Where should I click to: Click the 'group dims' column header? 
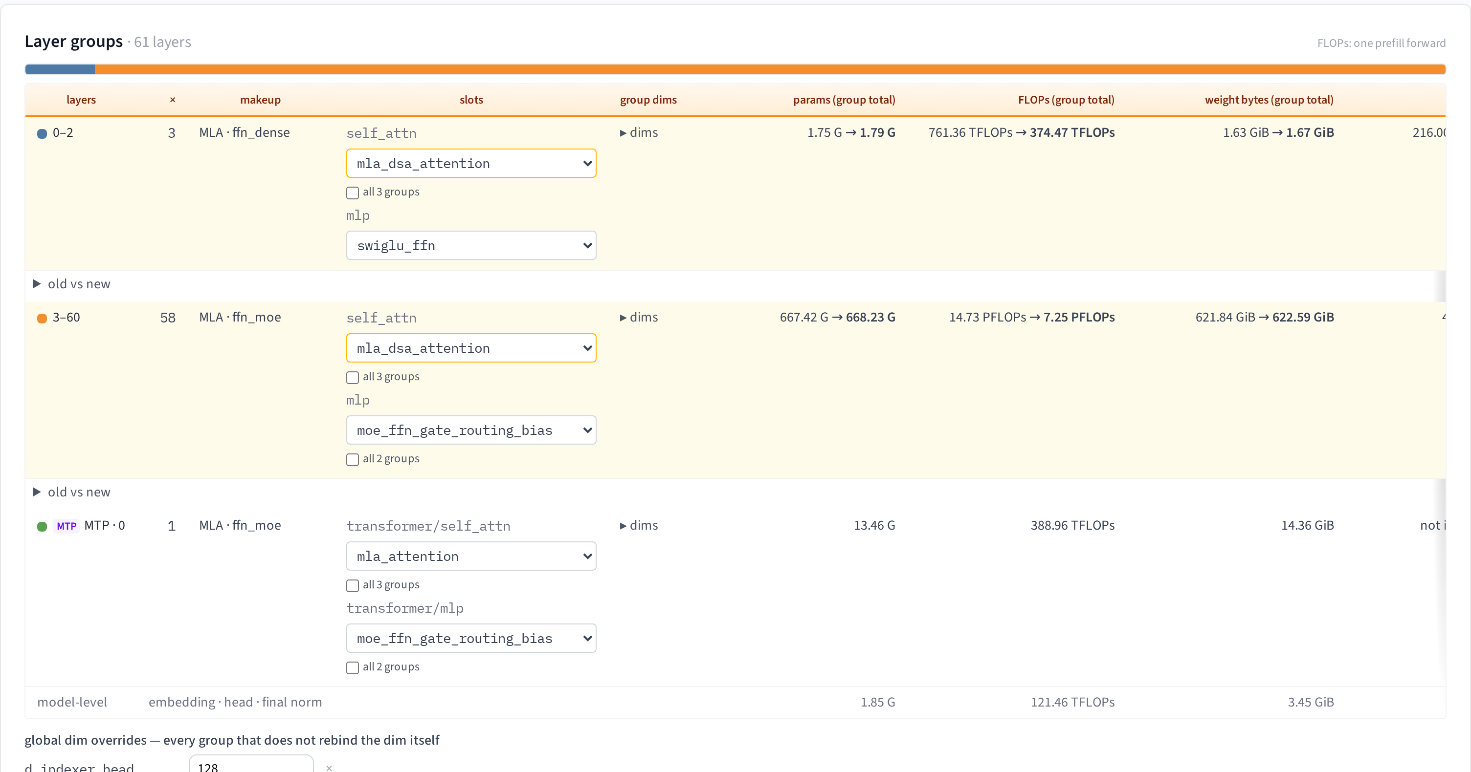(648, 101)
